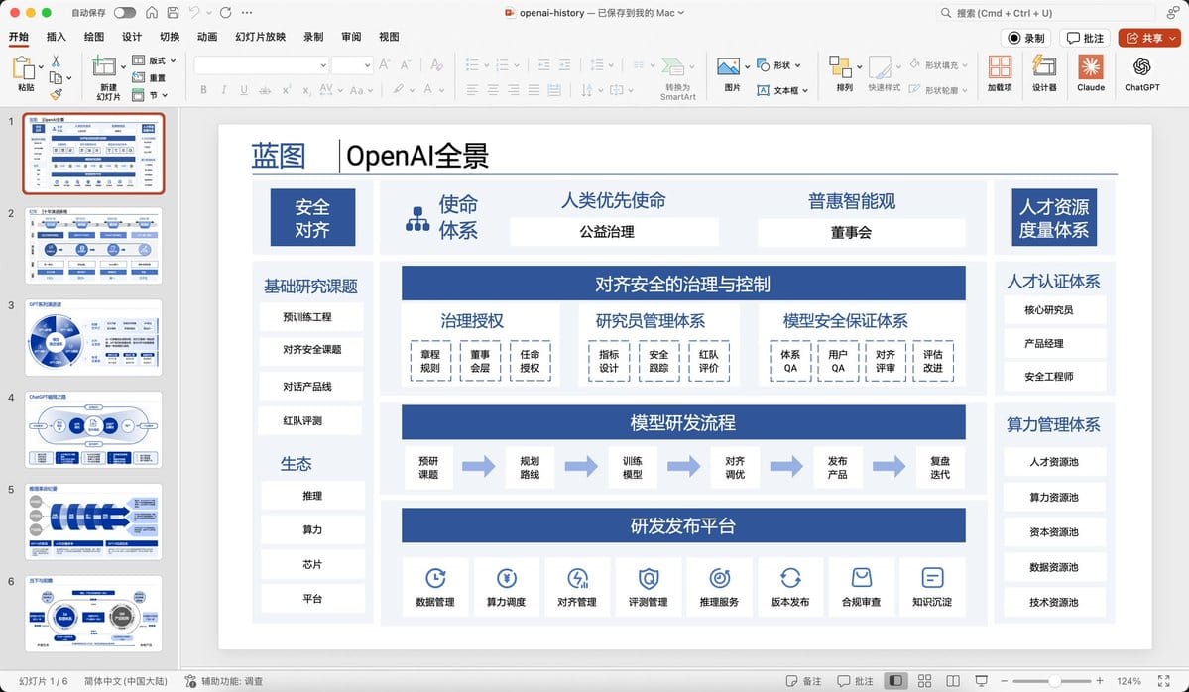Open the font name combo box
The image size is (1189, 692).
[x=262, y=65]
